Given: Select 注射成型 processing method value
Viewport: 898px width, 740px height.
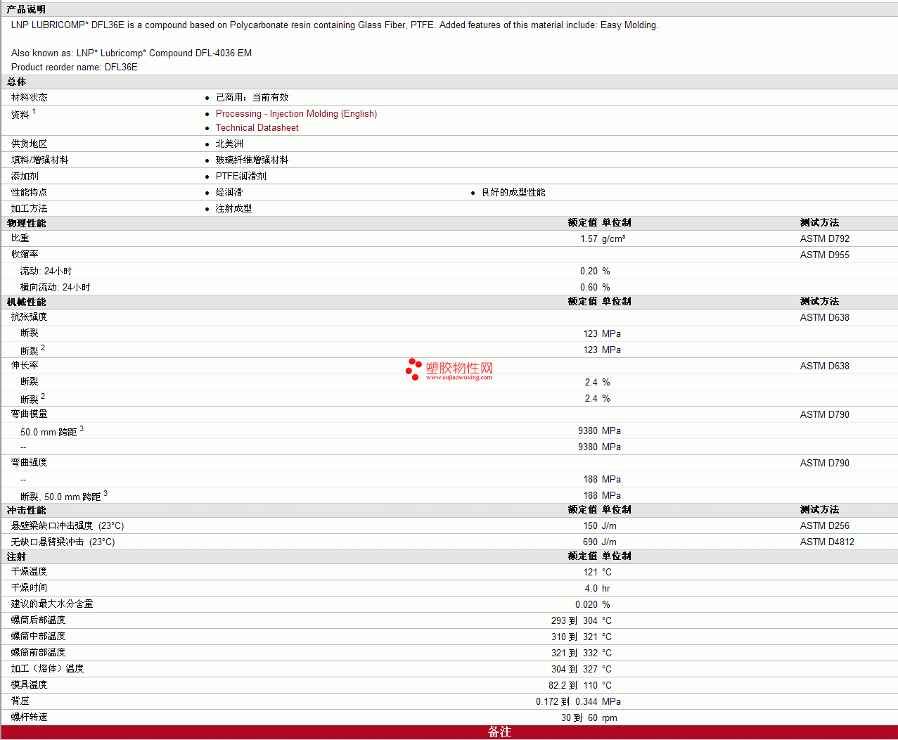Looking at the screenshot, I should (233, 209).
